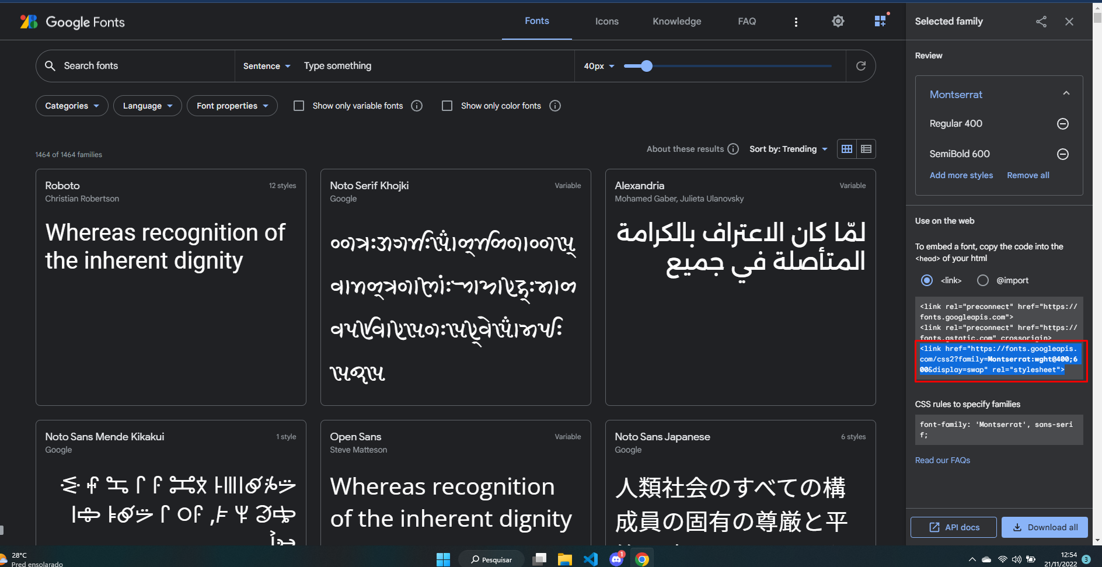Click the font-family CSS rule code
1102x567 pixels.
point(999,430)
